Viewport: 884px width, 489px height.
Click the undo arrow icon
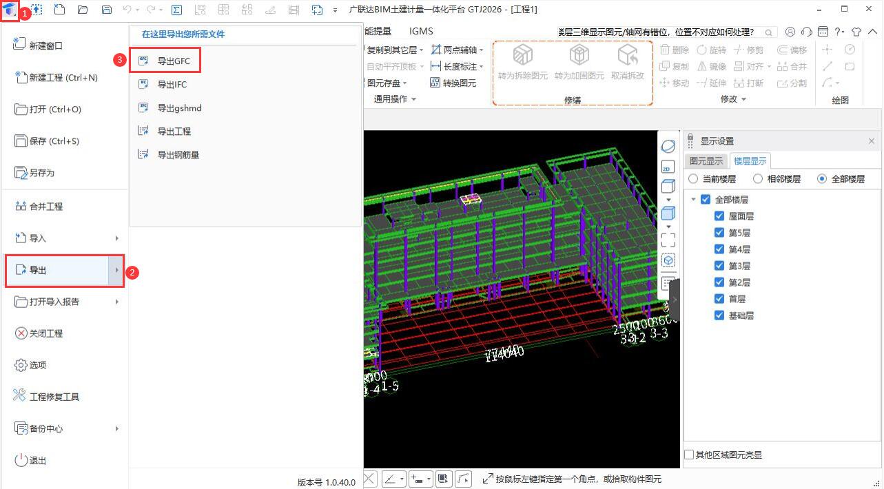click(127, 10)
